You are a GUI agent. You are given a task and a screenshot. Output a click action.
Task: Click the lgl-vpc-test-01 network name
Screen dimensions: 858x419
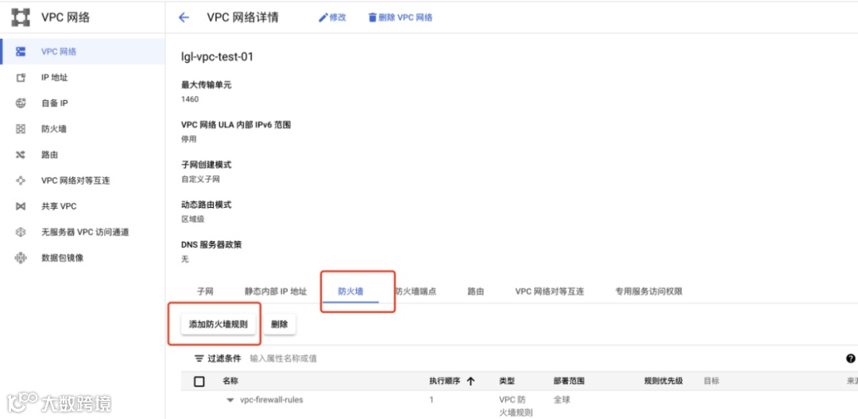point(217,57)
